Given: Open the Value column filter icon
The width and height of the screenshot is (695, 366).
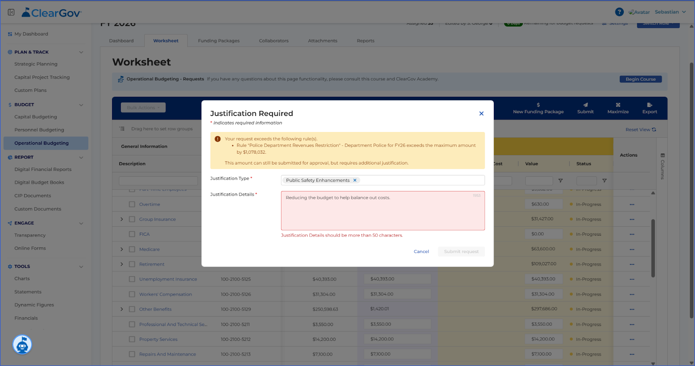Looking at the screenshot, I should click(560, 181).
